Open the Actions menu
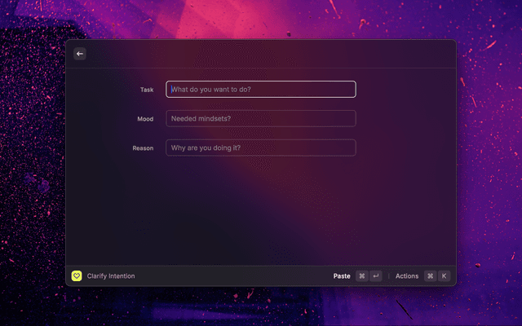 (407, 276)
